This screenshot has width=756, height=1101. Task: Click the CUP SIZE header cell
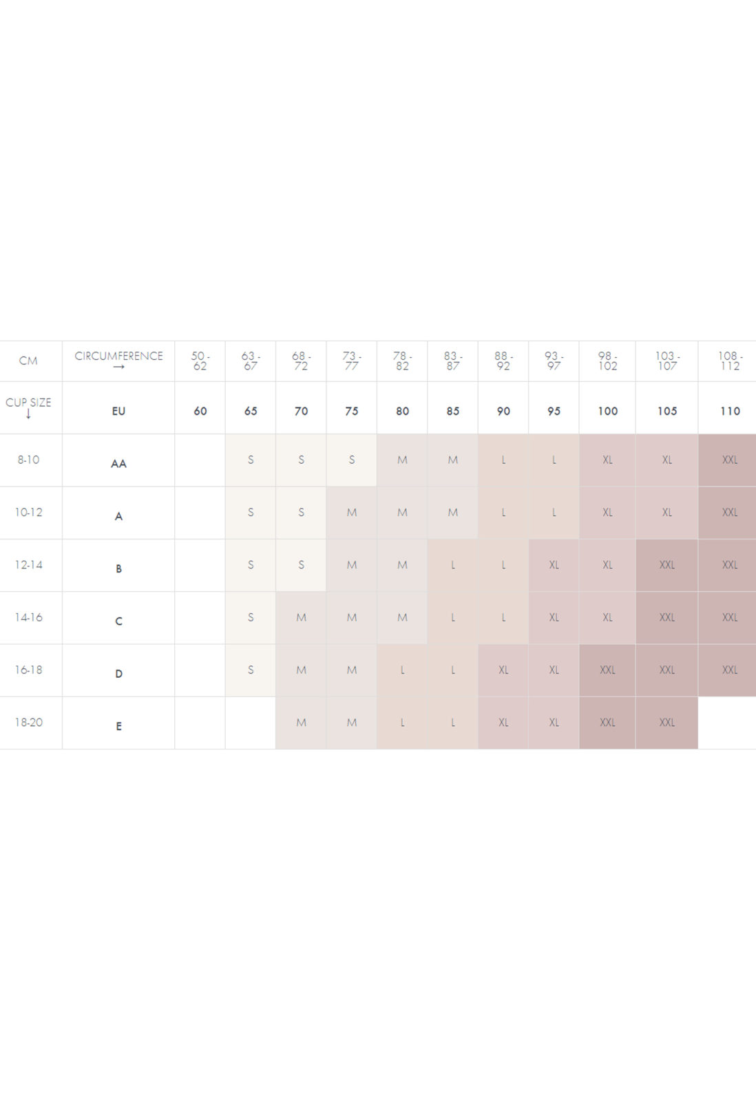28,407
